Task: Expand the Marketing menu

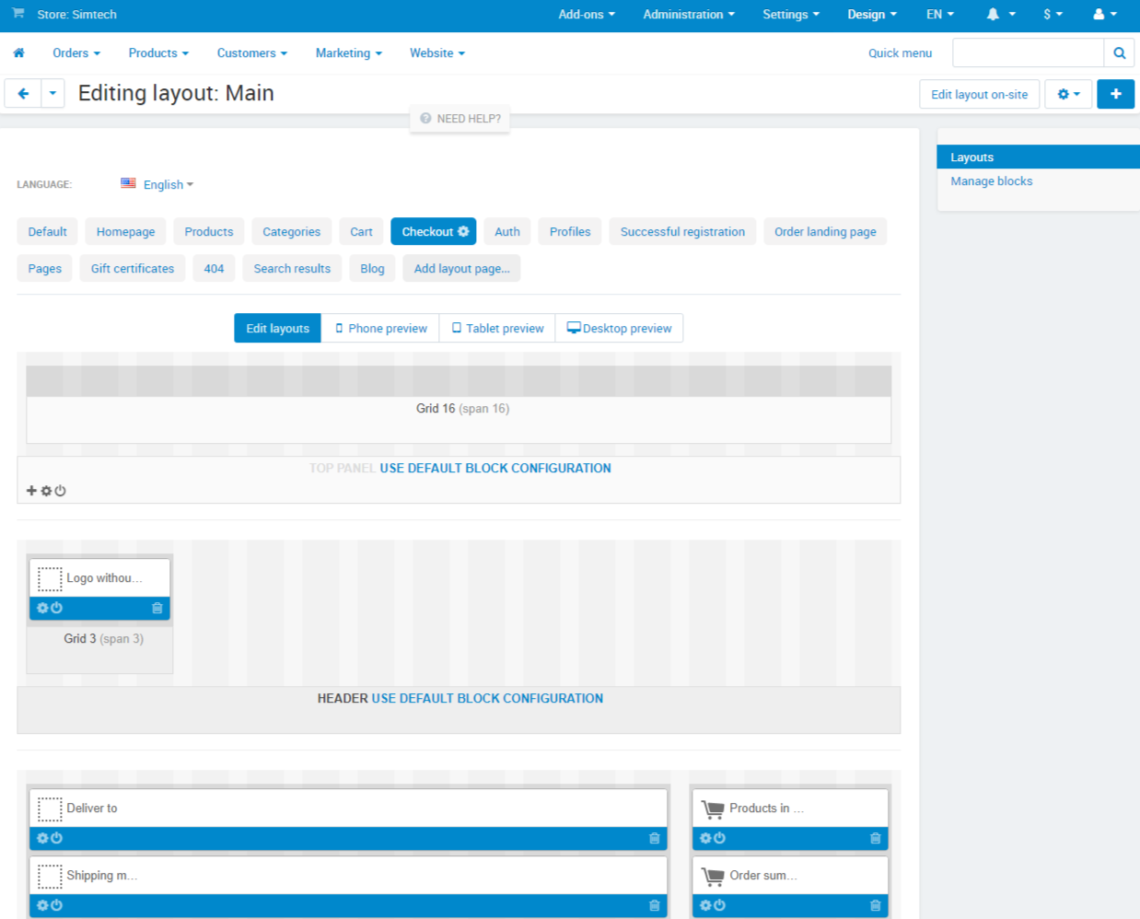Action: coord(349,53)
